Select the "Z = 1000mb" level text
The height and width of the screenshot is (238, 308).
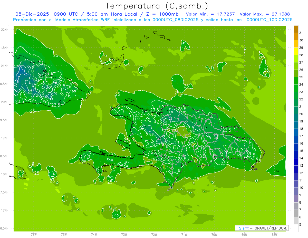coord(162,14)
